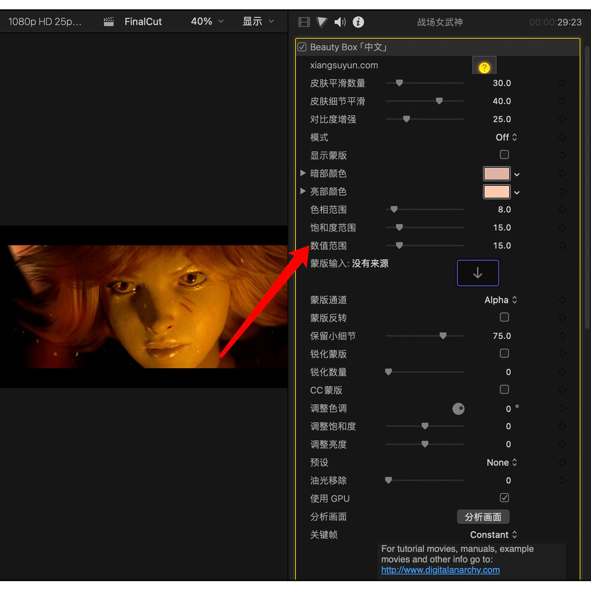Click the 分析画面 button

(x=483, y=517)
